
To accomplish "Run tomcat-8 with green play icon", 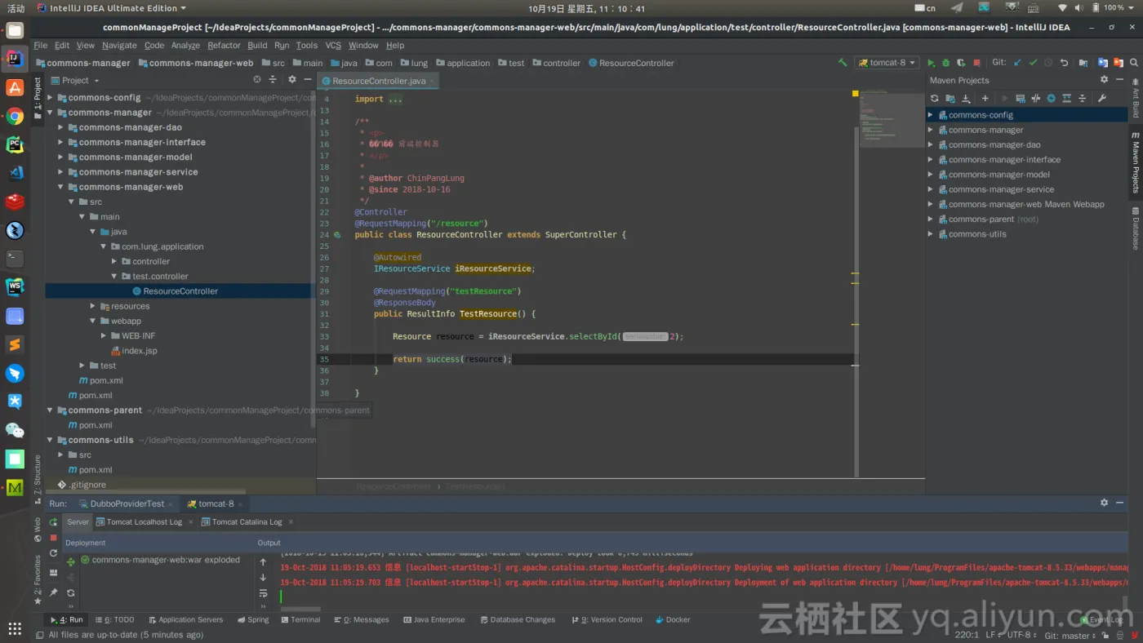I will coord(931,63).
